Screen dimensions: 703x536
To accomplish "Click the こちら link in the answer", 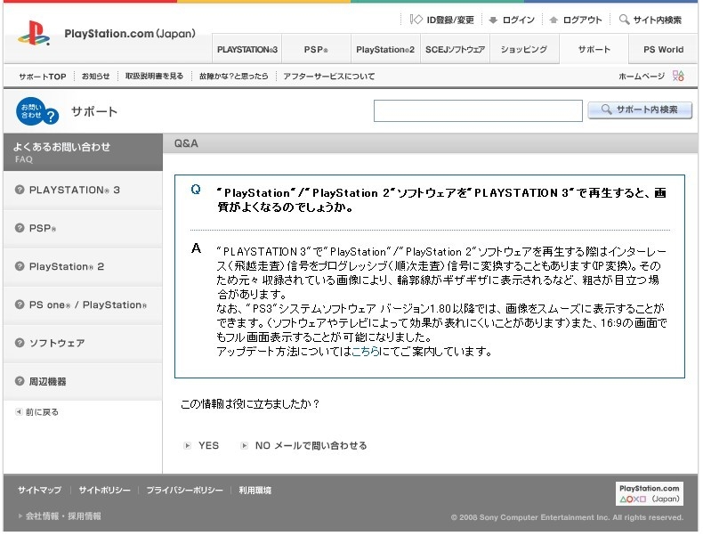I will (366, 351).
